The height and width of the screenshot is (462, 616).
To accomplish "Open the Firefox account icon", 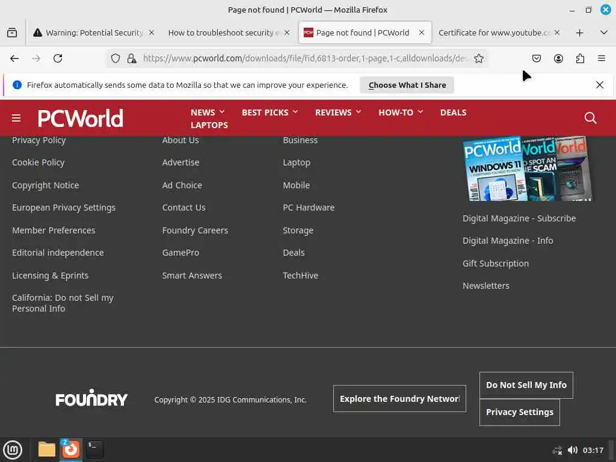I will point(558,58).
